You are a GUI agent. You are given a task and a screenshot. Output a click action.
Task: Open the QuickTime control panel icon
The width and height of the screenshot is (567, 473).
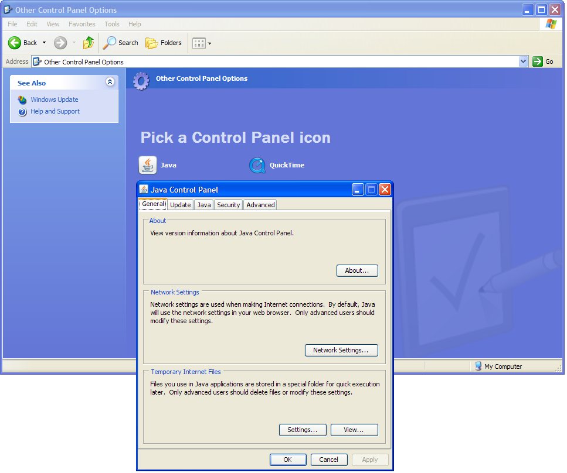pyautogui.click(x=257, y=165)
